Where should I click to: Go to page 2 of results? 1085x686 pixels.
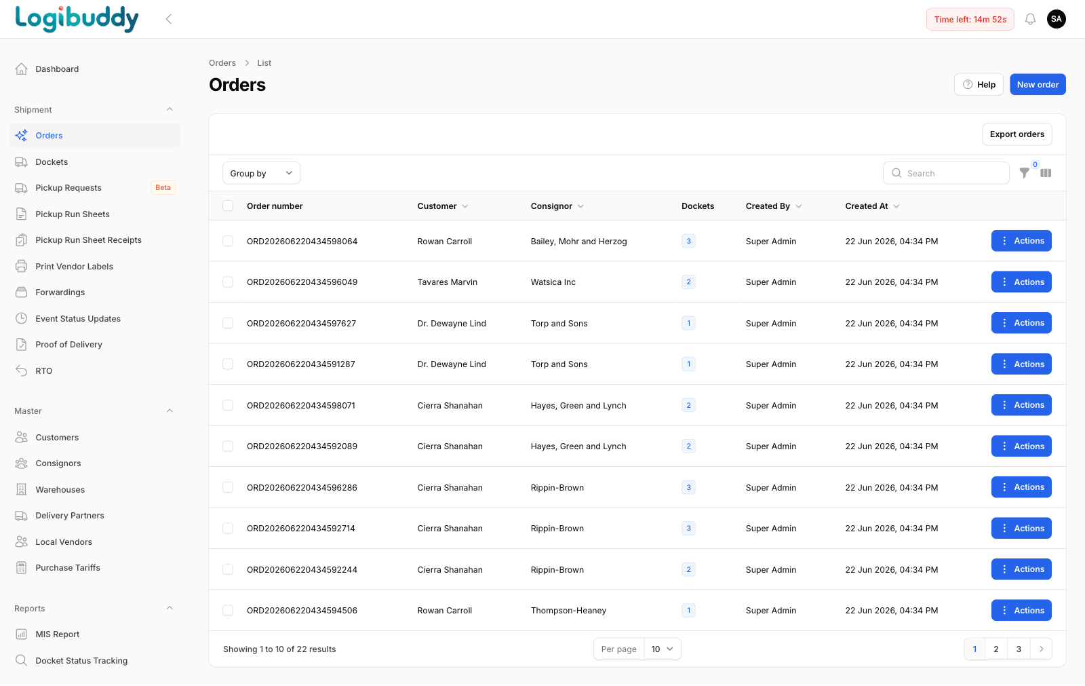click(x=996, y=649)
